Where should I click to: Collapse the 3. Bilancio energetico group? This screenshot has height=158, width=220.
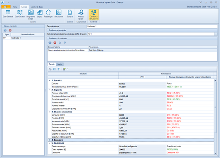click(x=50, y=112)
